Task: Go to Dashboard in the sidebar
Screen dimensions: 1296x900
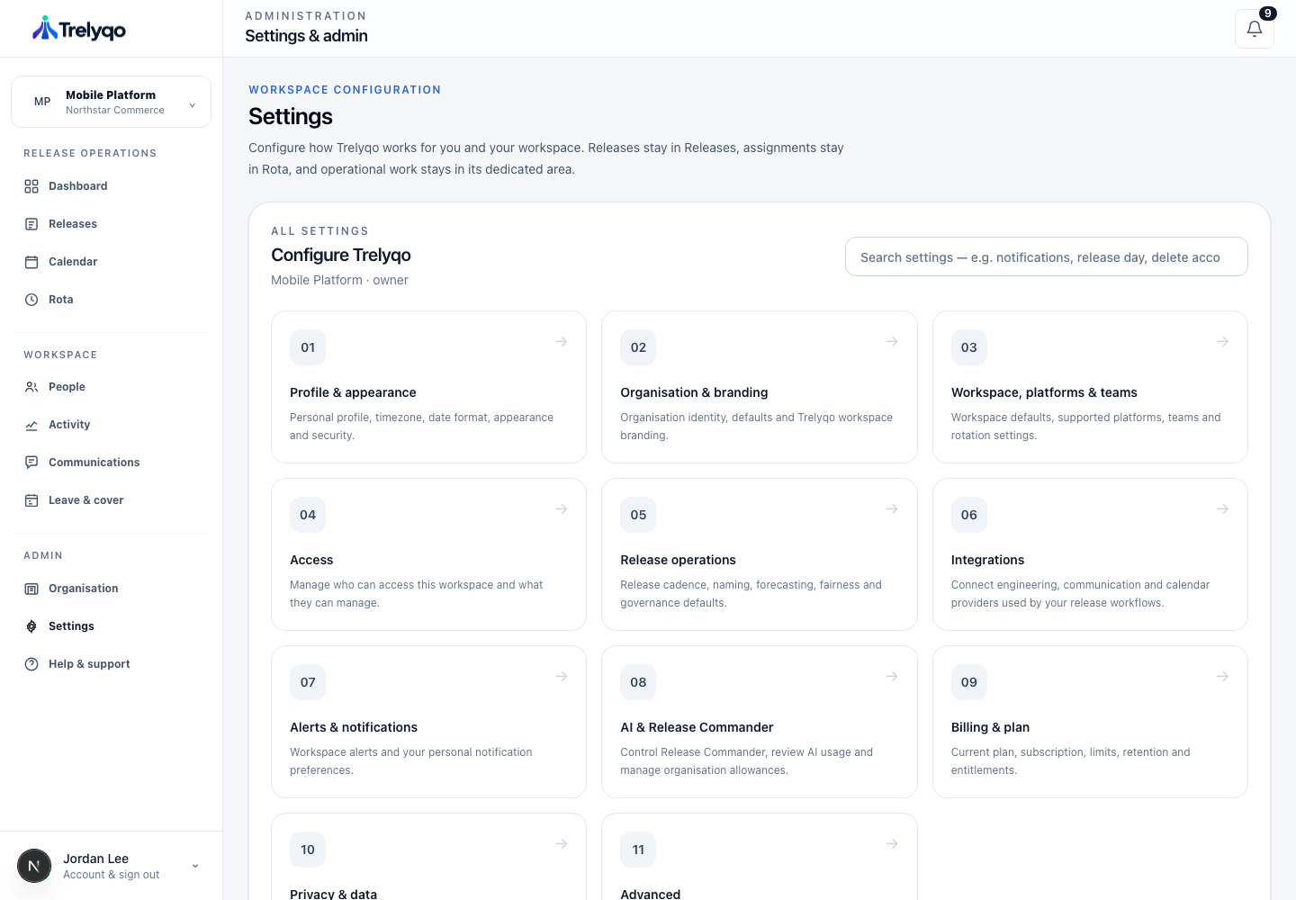Action: (112, 186)
